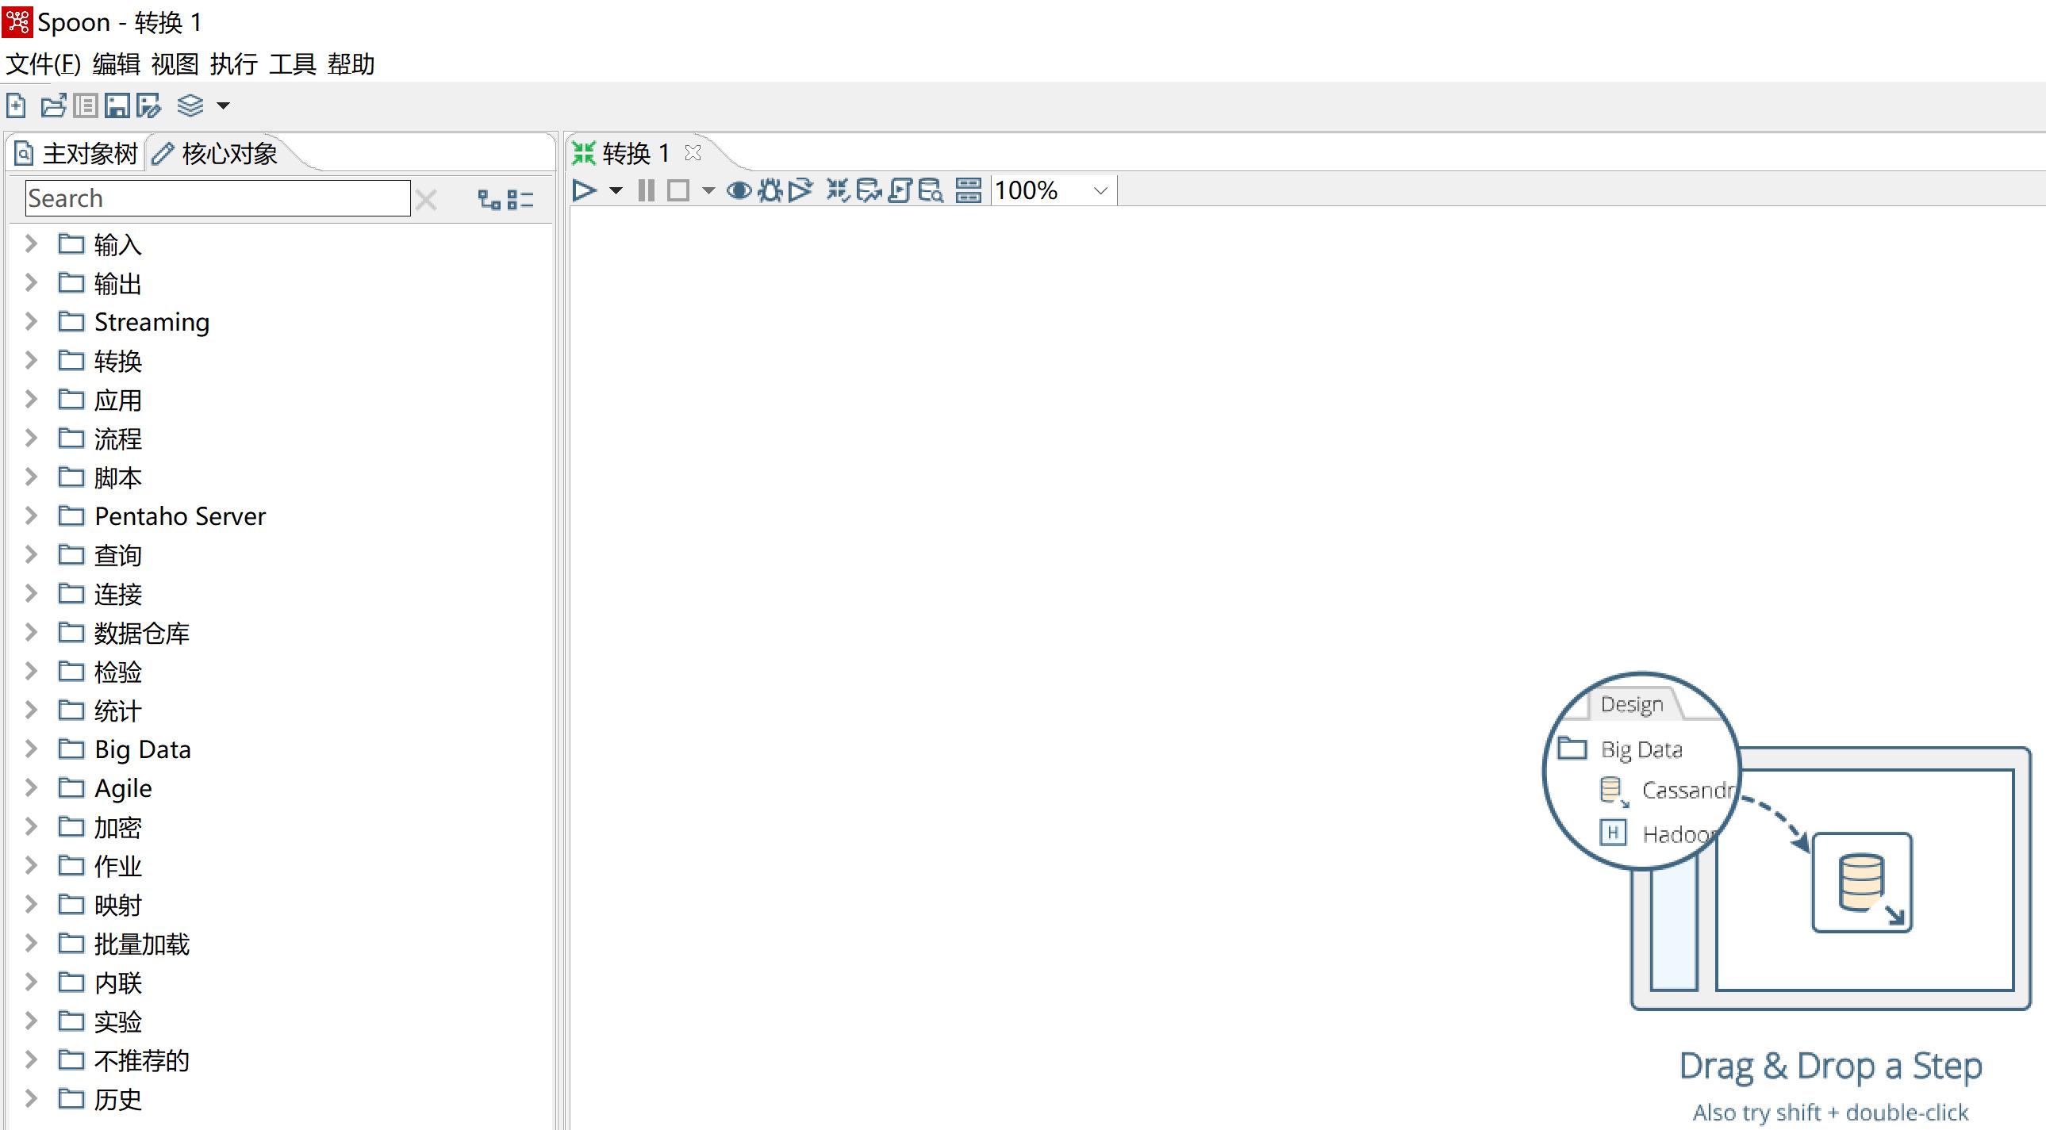Expand the 输入 (Input) folder
Viewport: 2046px width, 1130px height.
click(x=31, y=243)
